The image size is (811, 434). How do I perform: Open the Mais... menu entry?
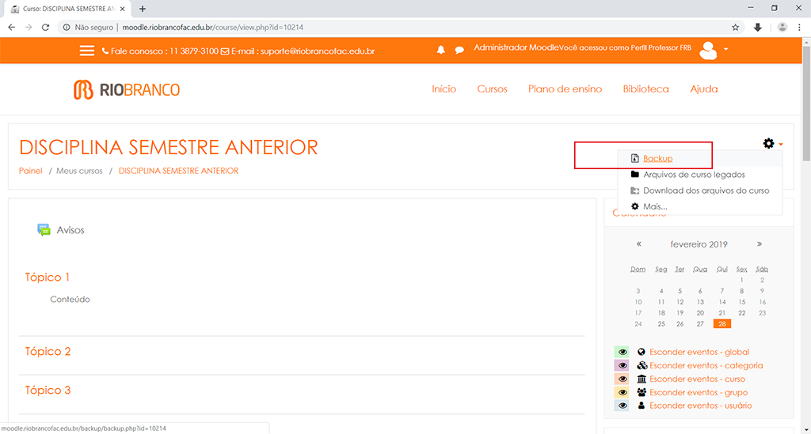(655, 206)
